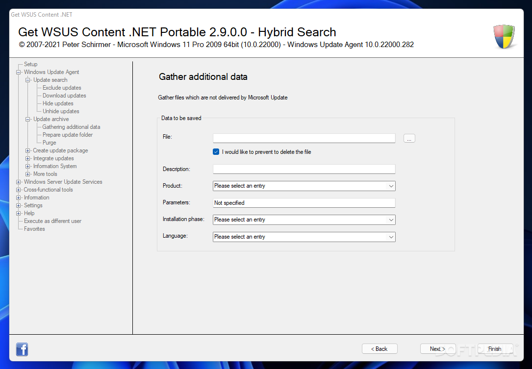The image size is (532, 369).
Task: Click the Parameters field showing Not specified
Action: click(304, 203)
